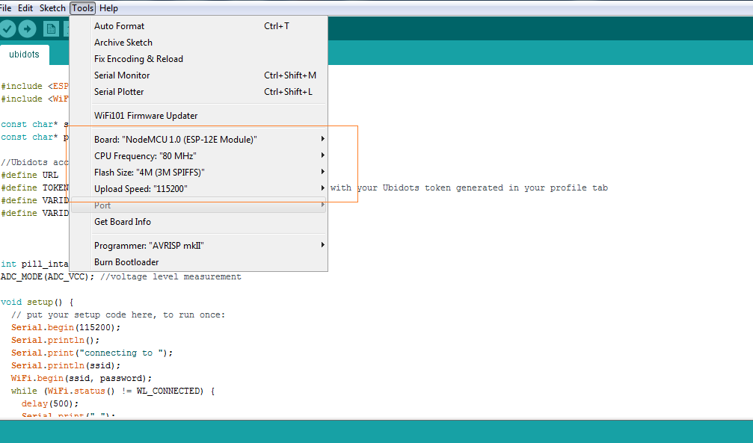Expand the Upload Speed 115200 submenu
This screenshot has width=753, height=443.
tap(199, 188)
